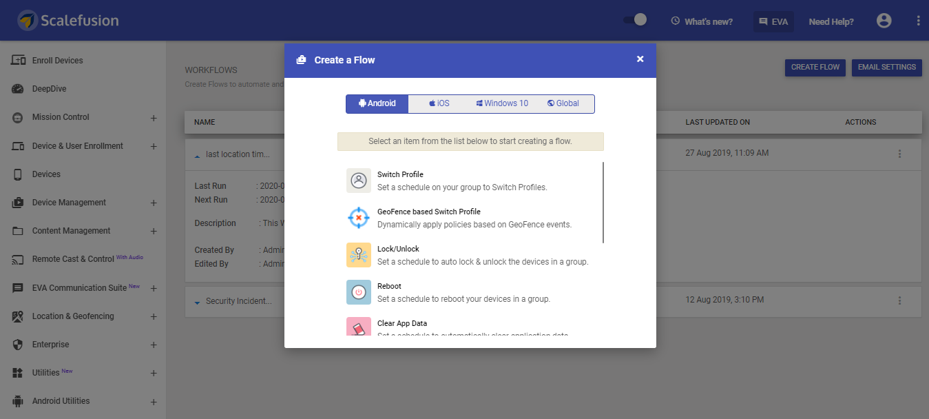Open Enroll Devices from the sidebar

[x=57, y=61]
